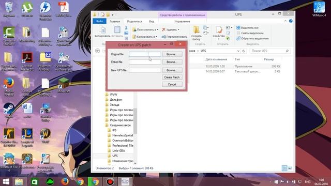331x186 pixels.
Task: Click the scissors cut icon in ribbon
Action: (x=126, y=28)
